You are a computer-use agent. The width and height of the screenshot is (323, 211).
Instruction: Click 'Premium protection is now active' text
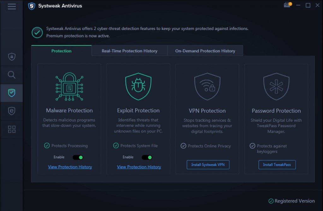click(78, 36)
